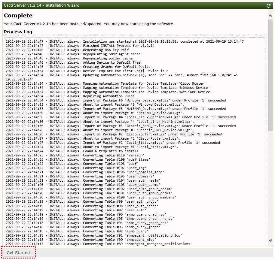This screenshot has height=260, width=275.
Task: Click the Converting Table #91 'snmpagent_notifications_log' line
Action: (x=94, y=236)
